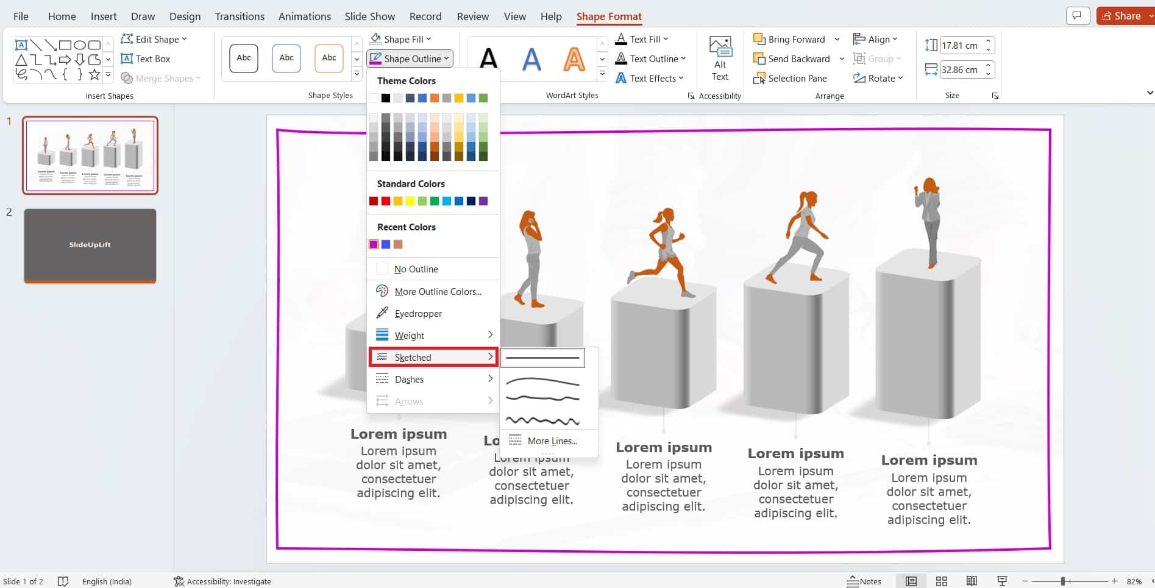This screenshot has height=588, width=1155.
Task: Expand the Weight submenu
Action: coord(409,335)
